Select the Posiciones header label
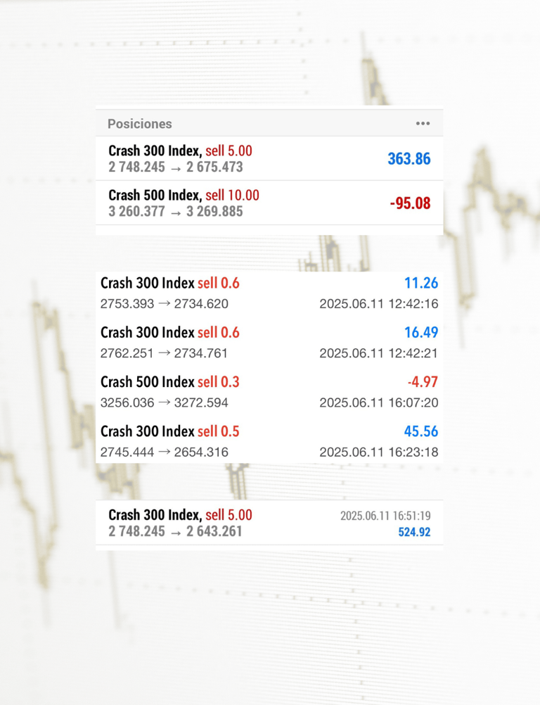 (140, 124)
